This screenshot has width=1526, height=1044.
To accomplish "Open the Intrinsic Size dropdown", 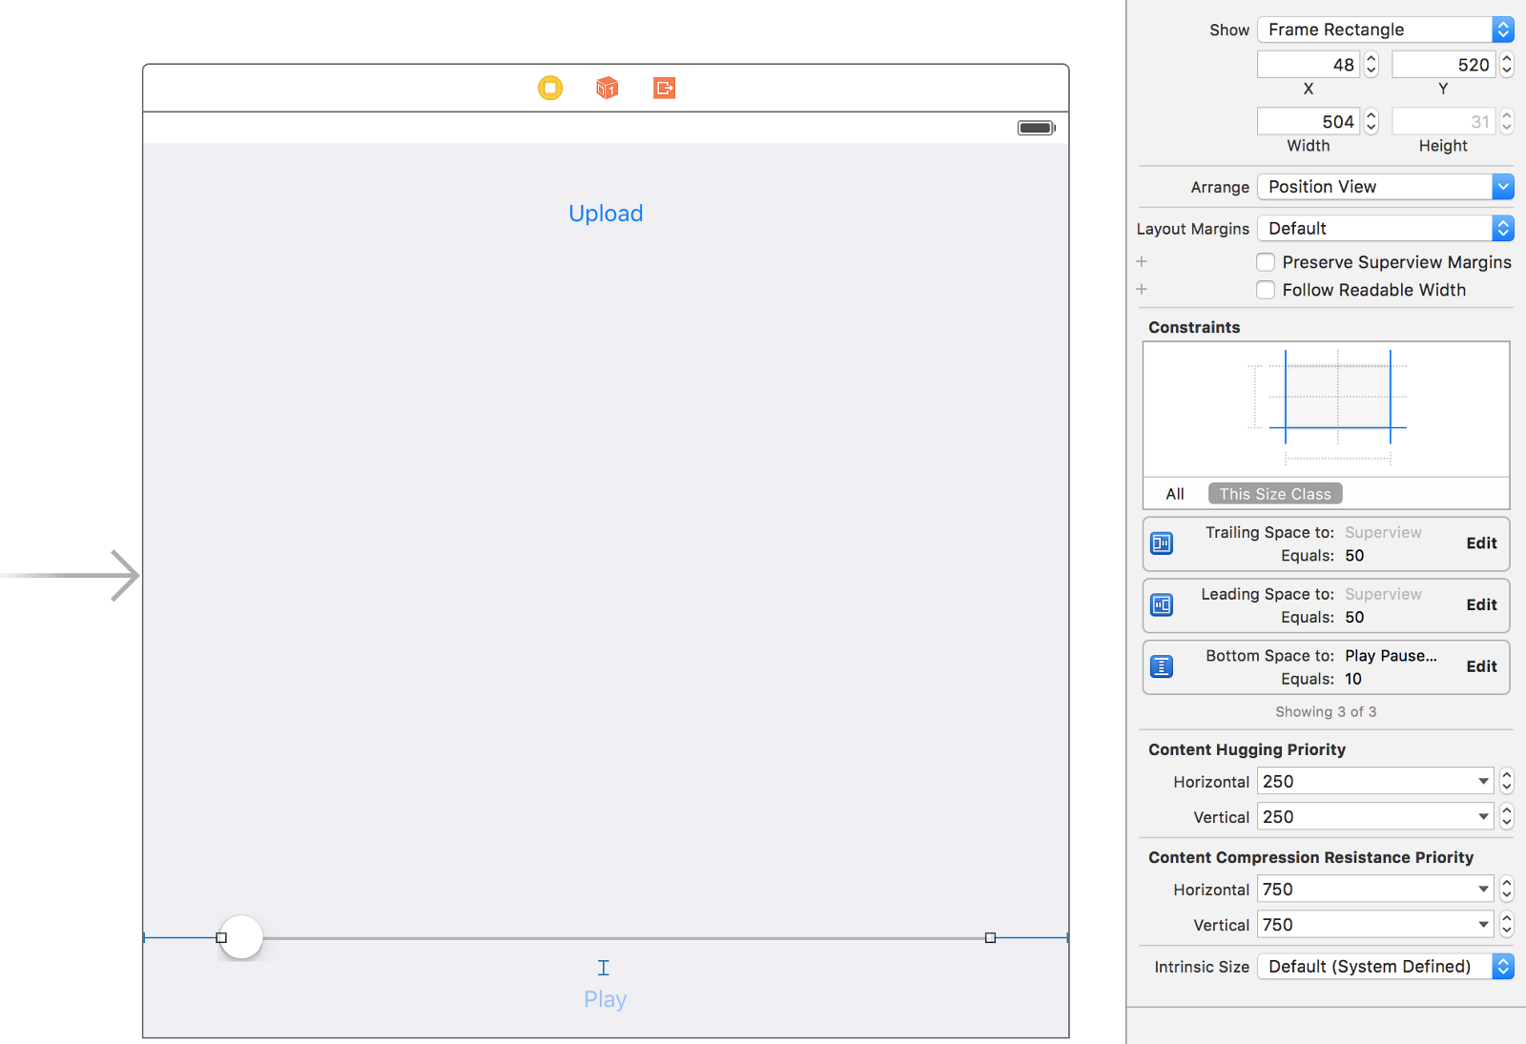I will (x=1385, y=967).
